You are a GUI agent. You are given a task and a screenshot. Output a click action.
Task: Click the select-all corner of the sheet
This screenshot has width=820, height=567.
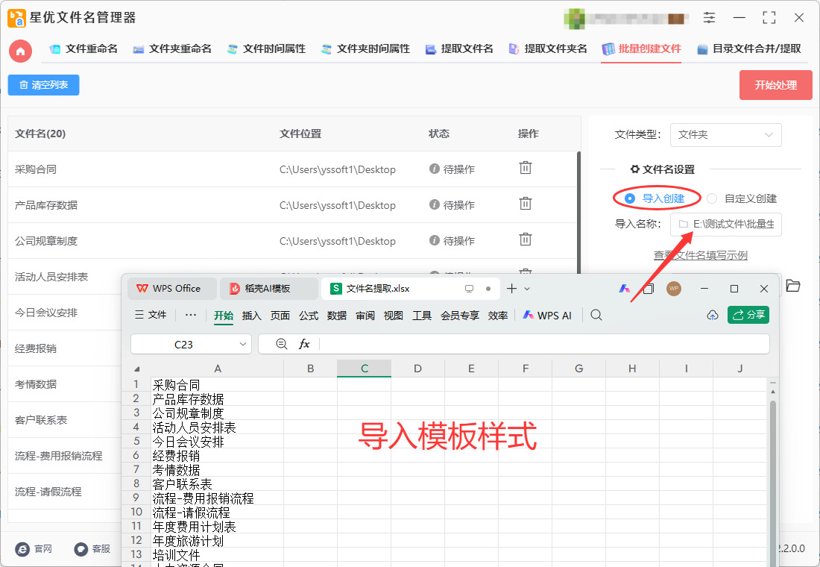pyautogui.click(x=137, y=369)
